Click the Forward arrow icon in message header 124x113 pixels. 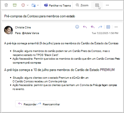point(100,27)
